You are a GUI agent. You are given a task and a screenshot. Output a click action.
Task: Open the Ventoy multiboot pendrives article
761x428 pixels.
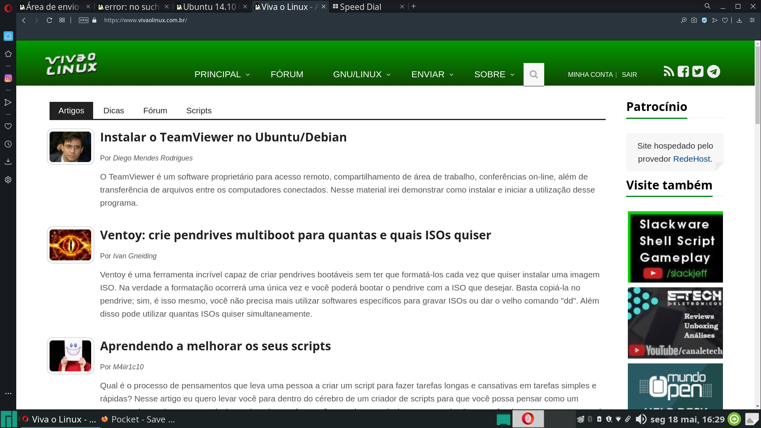295,235
